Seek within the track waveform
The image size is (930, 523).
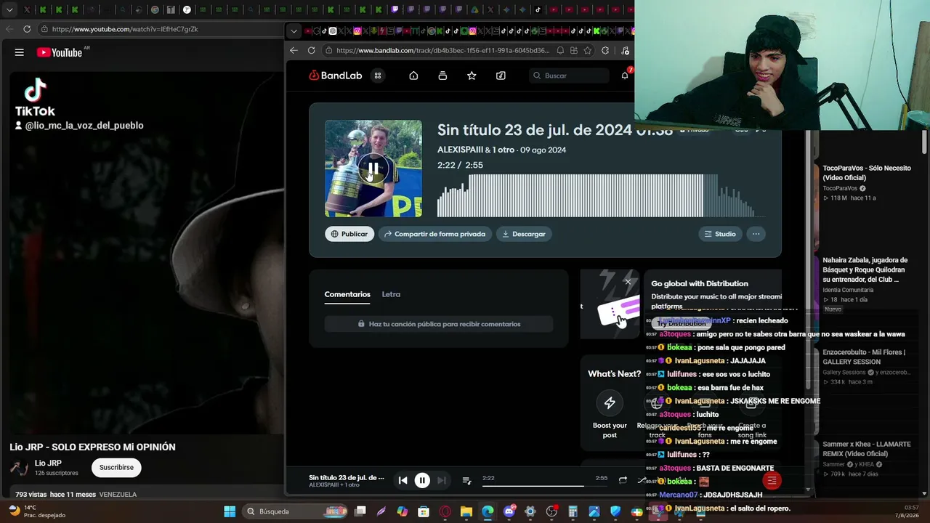(x=601, y=195)
